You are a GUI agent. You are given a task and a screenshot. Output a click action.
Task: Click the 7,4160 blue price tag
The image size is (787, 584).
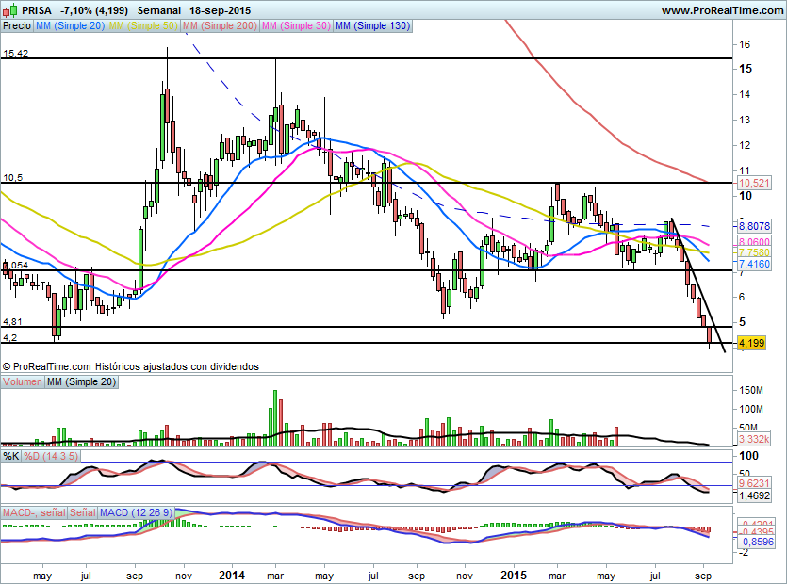tap(754, 264)
